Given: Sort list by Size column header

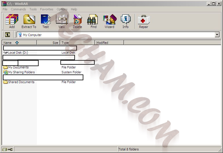Looking at the screenshot, I should click(x=48, y=42).
